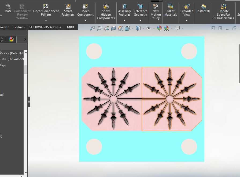Open Reference Geometry tool

pyautogui.click(x=140, y=10)
